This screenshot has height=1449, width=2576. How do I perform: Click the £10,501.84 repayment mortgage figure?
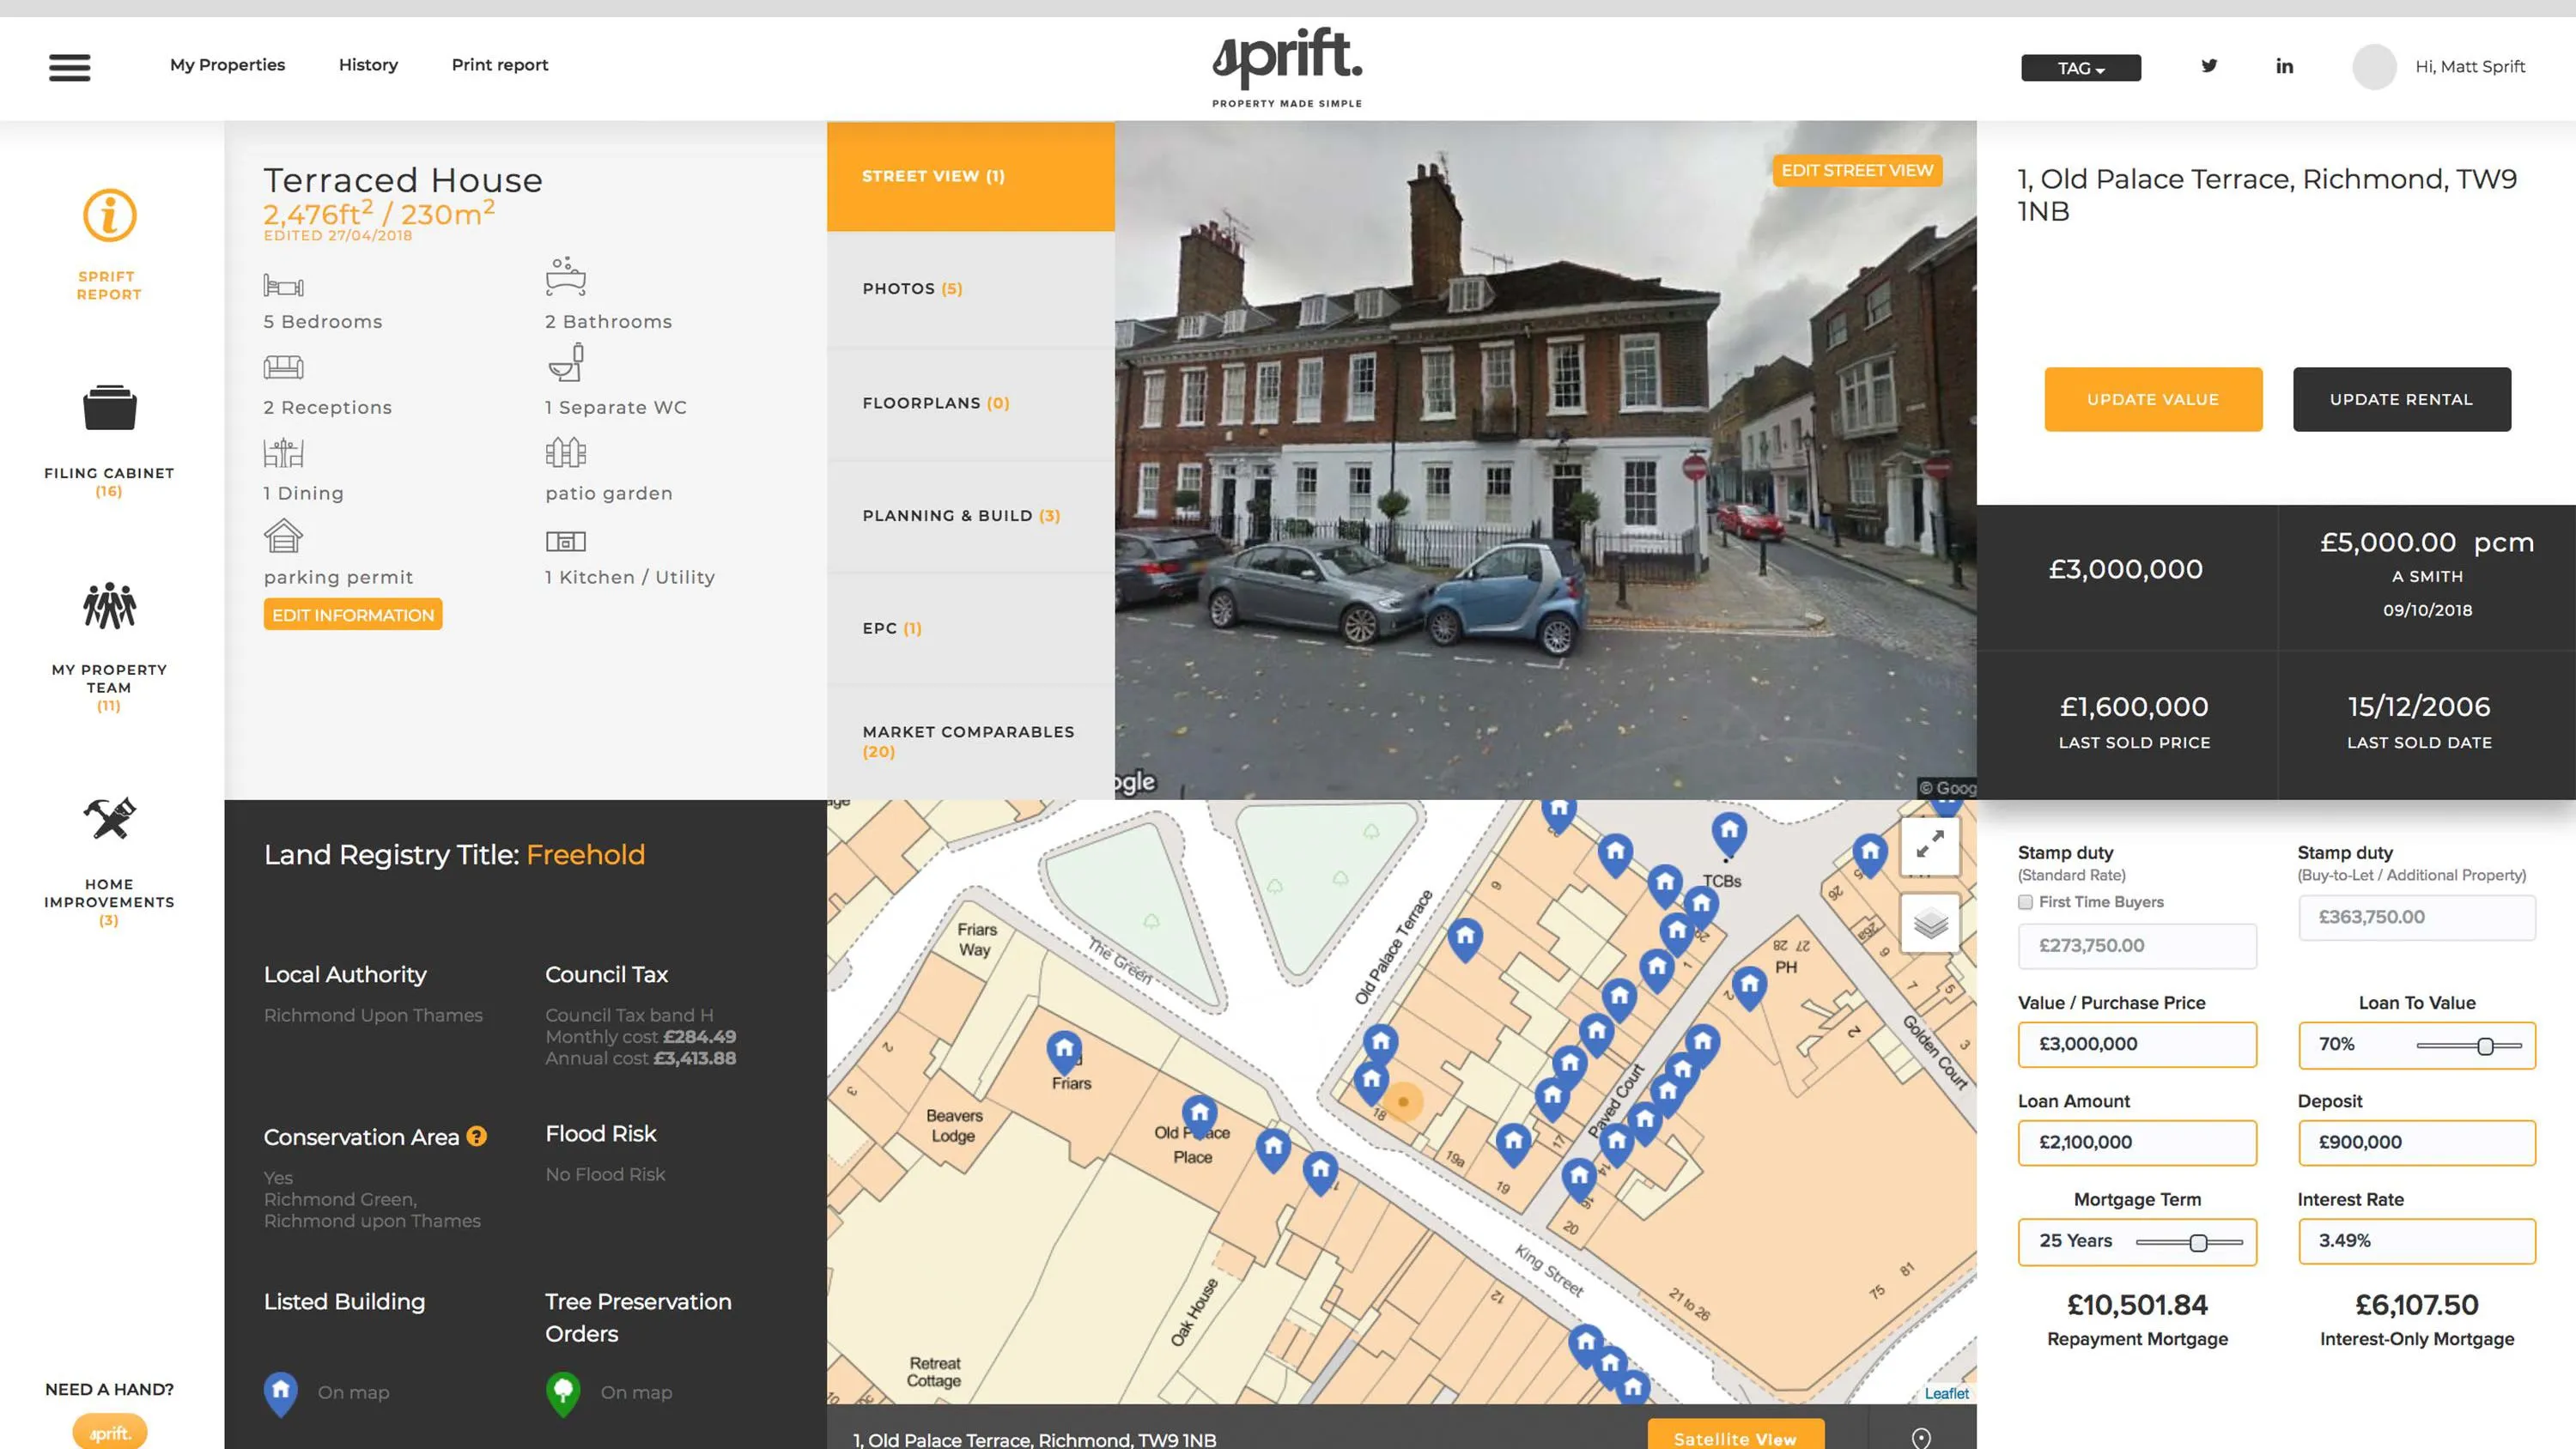click(2137, 1305)
